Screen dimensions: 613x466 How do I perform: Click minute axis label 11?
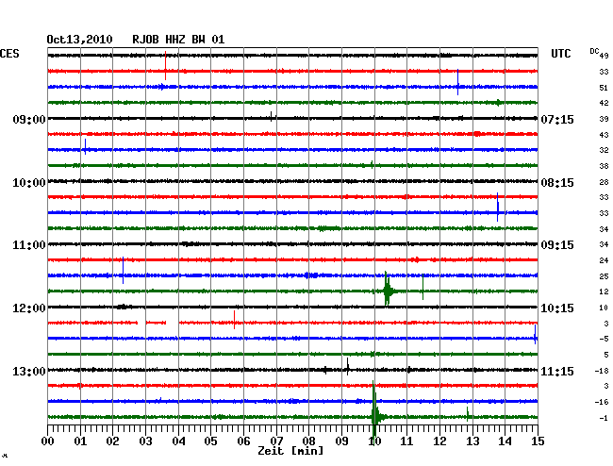[406, 441]
